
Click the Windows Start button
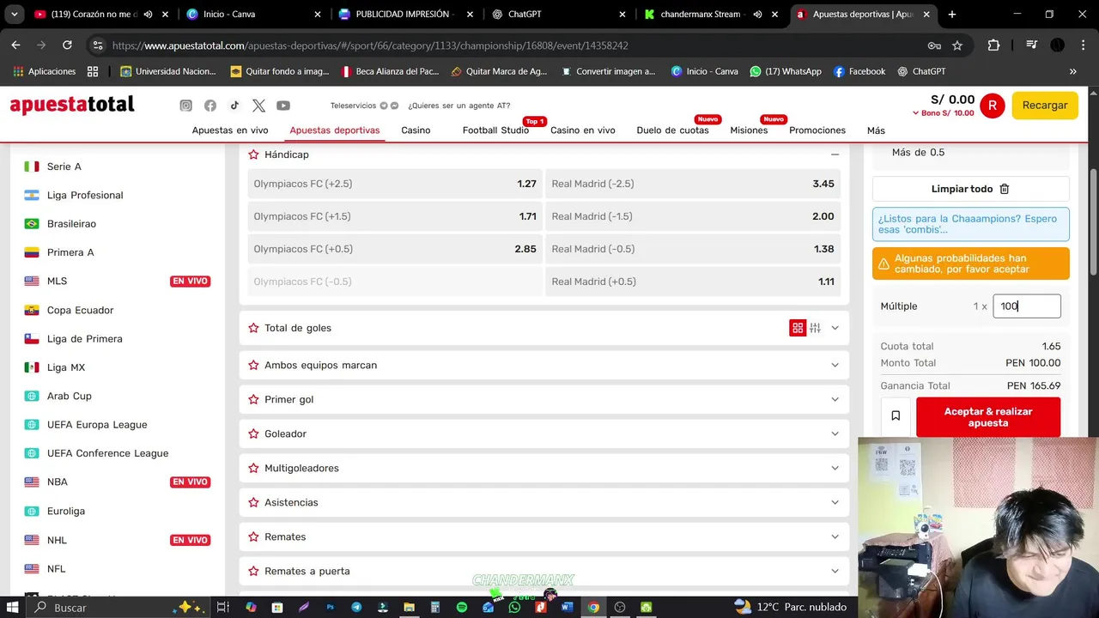14,607
